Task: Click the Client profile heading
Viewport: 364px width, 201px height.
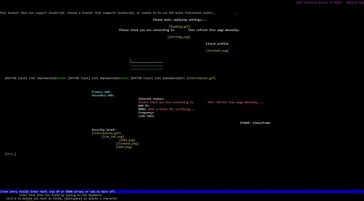Action: (217, 44)
